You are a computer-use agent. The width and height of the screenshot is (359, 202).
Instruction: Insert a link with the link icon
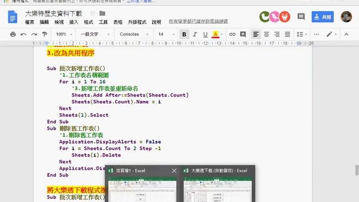tap(232, 34)
